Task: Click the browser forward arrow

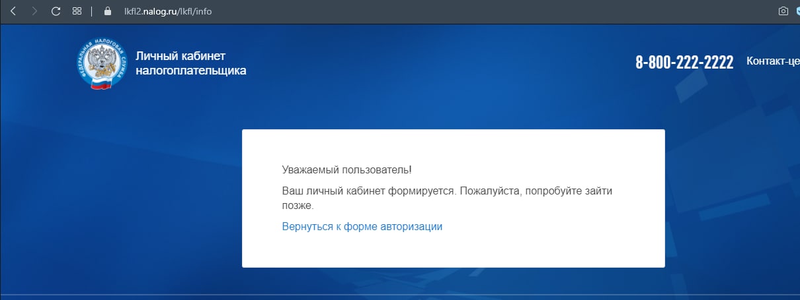Action: pyautogui.click(x=34, y=11)
